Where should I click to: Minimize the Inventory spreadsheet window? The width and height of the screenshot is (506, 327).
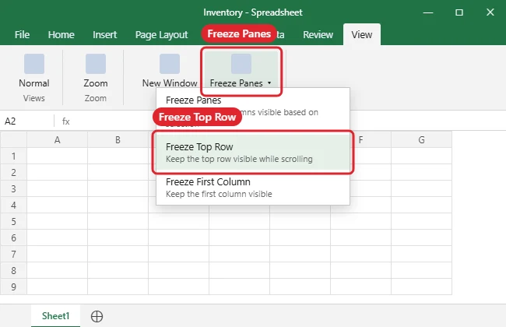tap(428, 12)
